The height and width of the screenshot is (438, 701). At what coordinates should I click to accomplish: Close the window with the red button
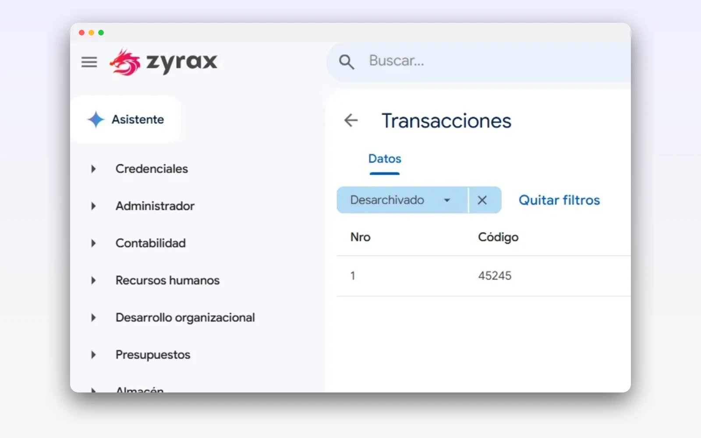pos(81,32)
